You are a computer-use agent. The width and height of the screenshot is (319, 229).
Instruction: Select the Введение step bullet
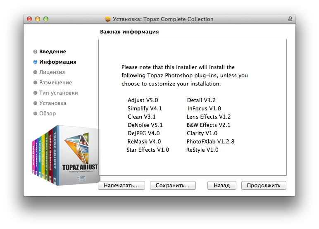(35, 52)
